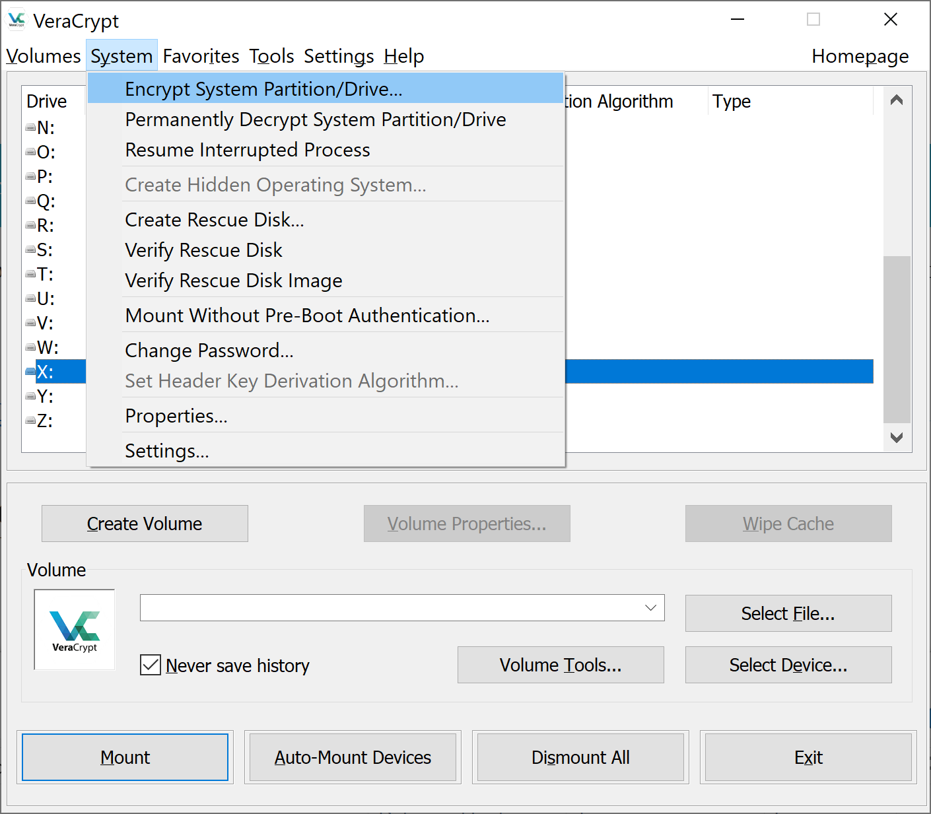
Task: Open Create Rescue Disk menu item
Action: click(x=215, y=220)
